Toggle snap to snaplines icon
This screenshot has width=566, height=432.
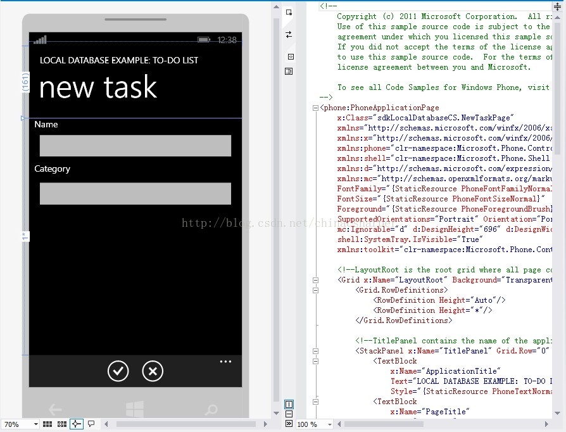pyautogui.click(x=76, y=424)
